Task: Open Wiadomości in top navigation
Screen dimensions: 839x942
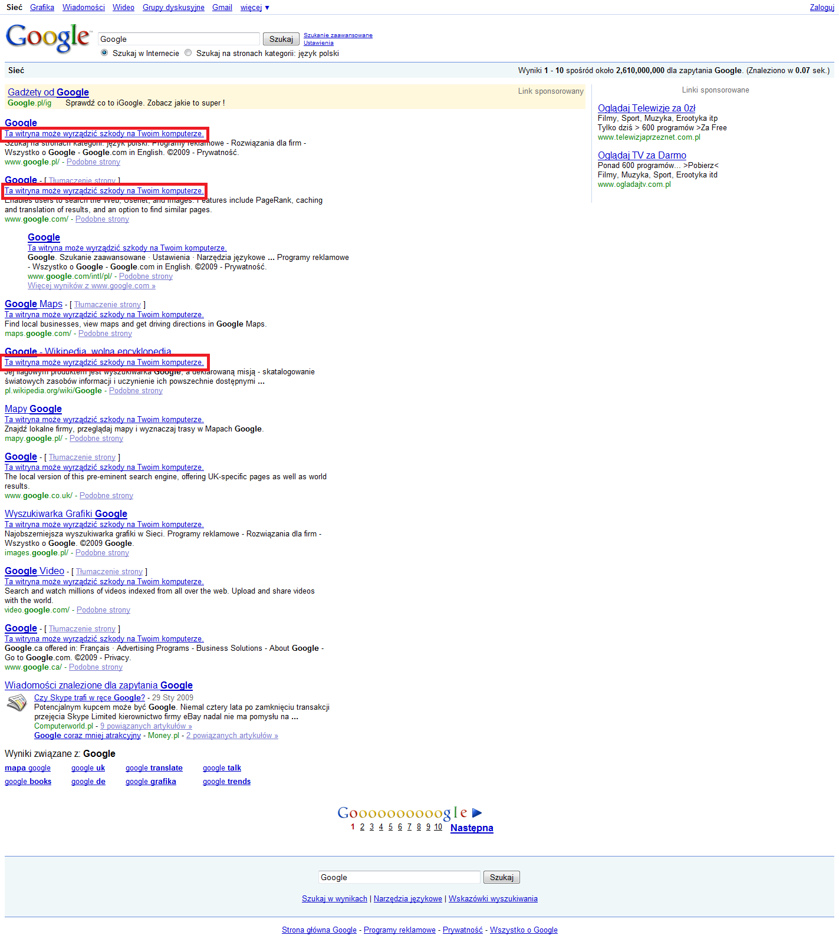Action: (84, 8)
